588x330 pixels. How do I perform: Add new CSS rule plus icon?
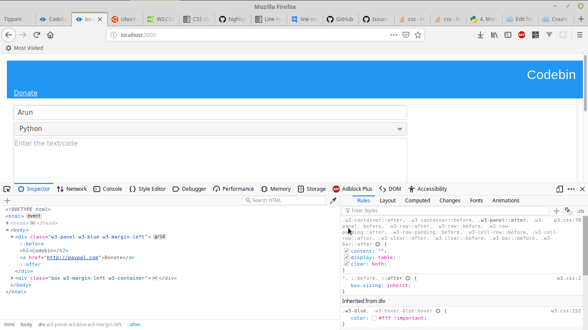point(557,211)
